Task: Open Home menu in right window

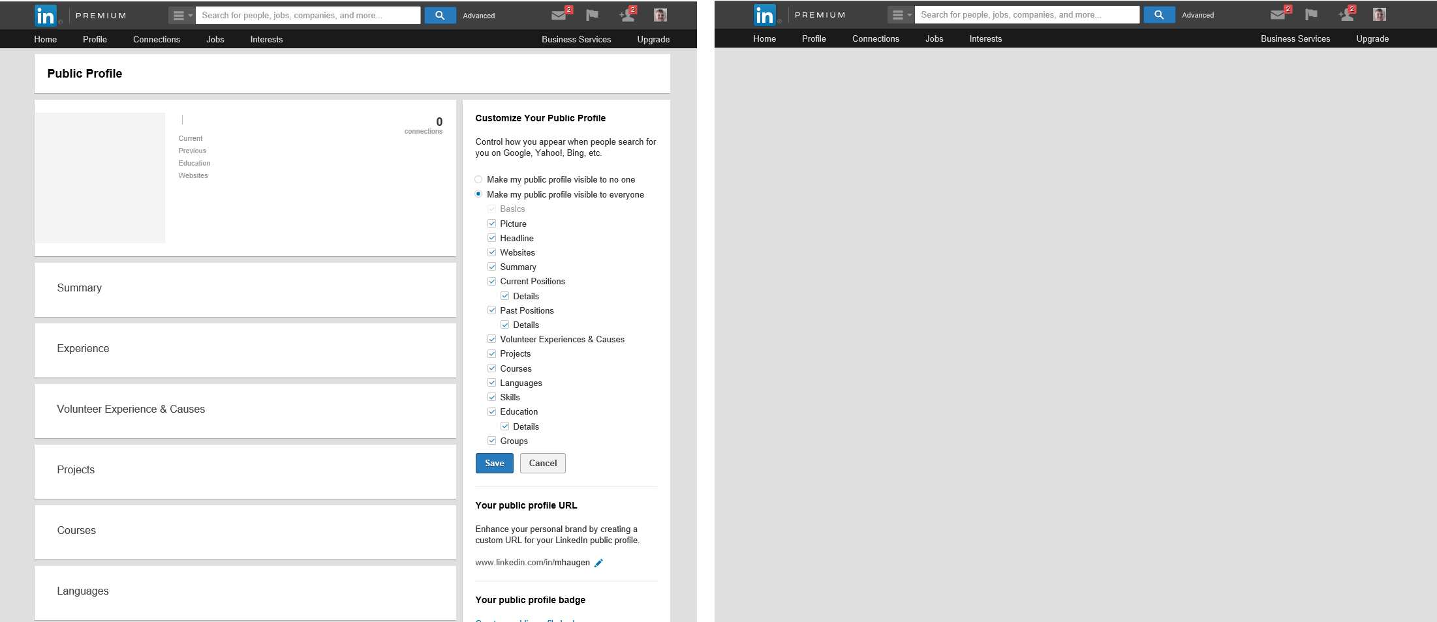Action: click(x=765, y=39)
